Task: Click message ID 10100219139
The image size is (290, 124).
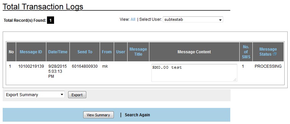Action: (x=31, y=66)
